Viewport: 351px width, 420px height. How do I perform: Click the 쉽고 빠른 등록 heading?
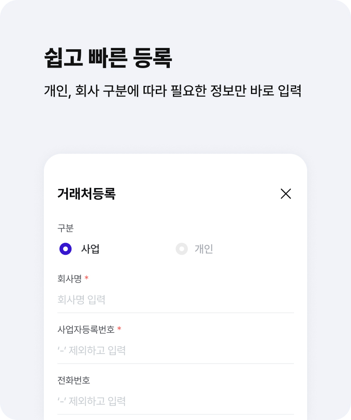tap(108, 58)
